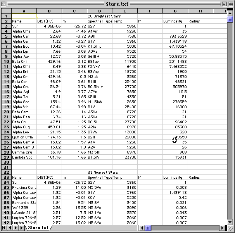The image size is (235, 233).
Task: Select row 15 header
Action: (6, 87)
